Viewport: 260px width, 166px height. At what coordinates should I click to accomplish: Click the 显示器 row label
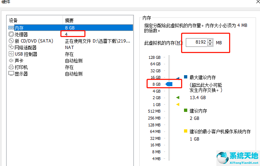(21, 74)
